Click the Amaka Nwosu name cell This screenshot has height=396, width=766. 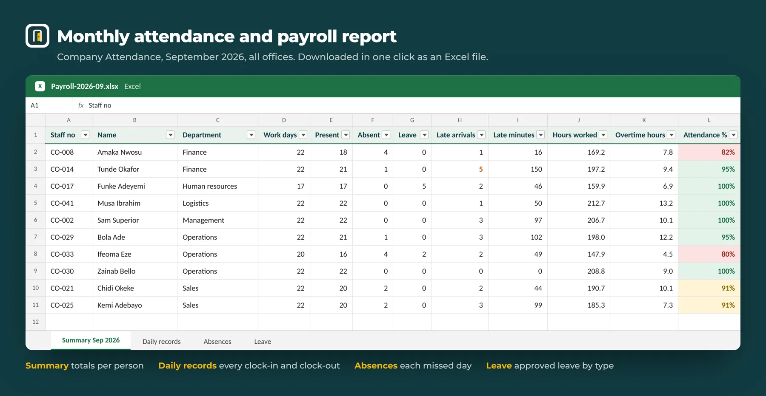click(134, 152)
